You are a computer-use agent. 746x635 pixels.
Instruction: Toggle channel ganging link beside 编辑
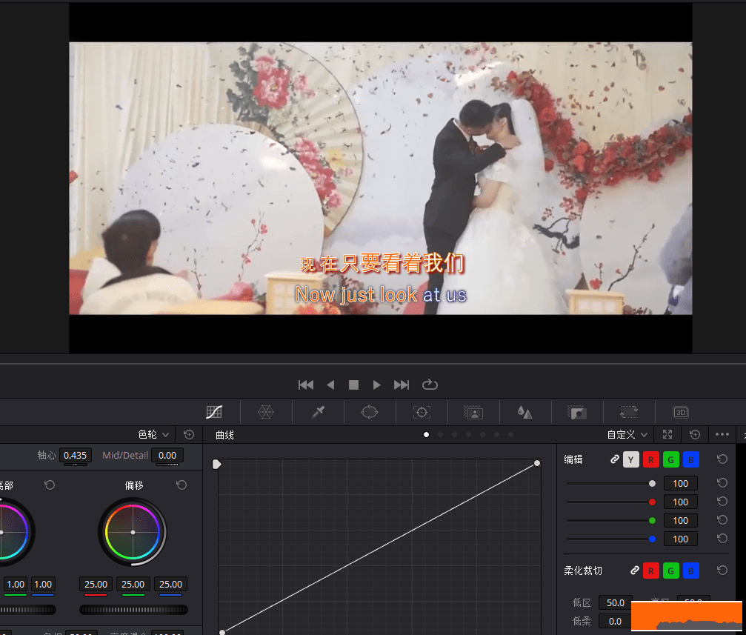tap(615, 459)
